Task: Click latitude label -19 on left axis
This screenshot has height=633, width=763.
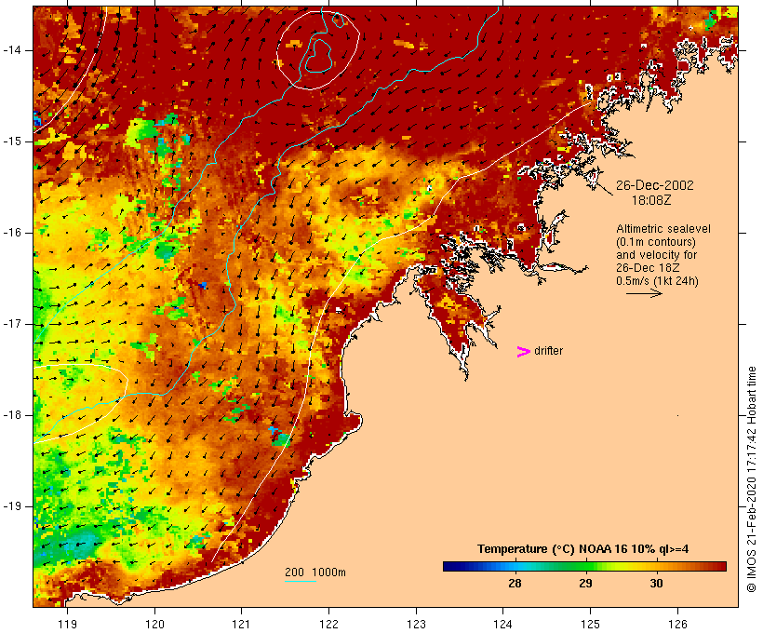Action: [x=12, y=506]
